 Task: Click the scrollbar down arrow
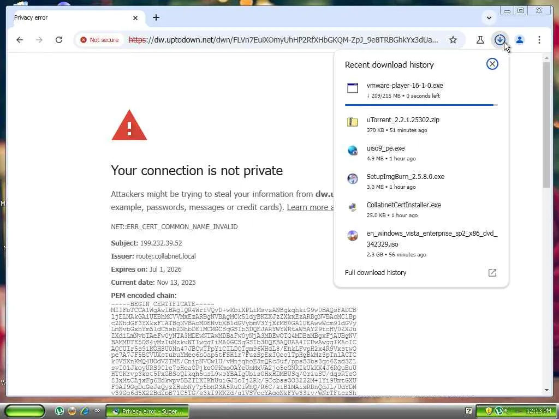547,390
